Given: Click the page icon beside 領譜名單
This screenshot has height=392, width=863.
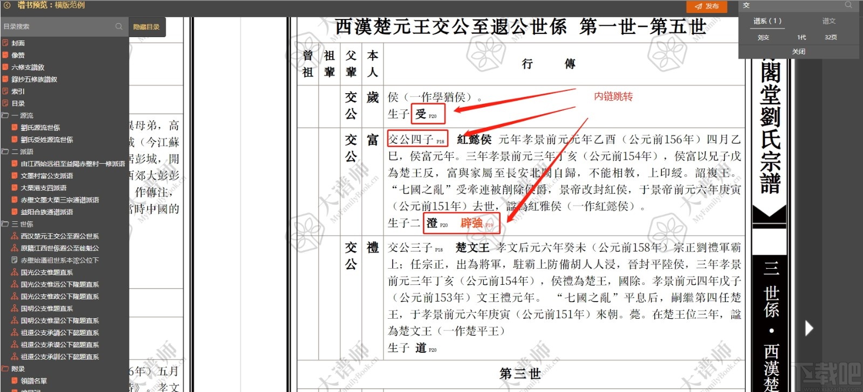Looking at the screenshot, I should point(15,381).
